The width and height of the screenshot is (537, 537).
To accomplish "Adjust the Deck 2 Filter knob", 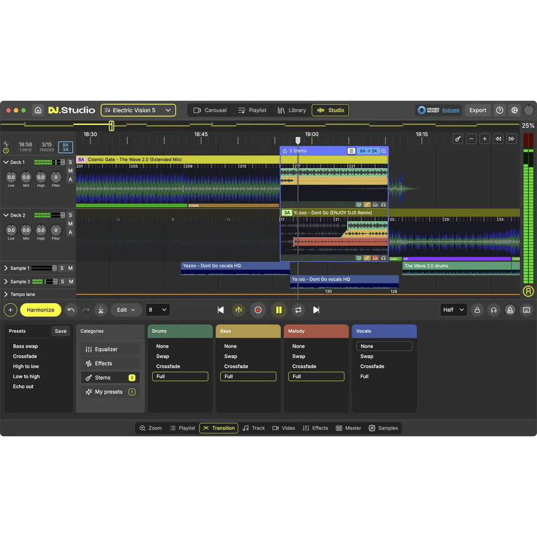I will pos(56,230).
